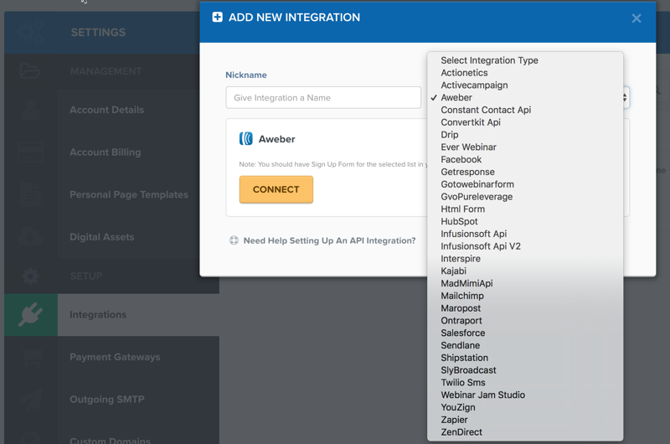Select MadMimiApi option
670x444 pixels.
point(525,283)
